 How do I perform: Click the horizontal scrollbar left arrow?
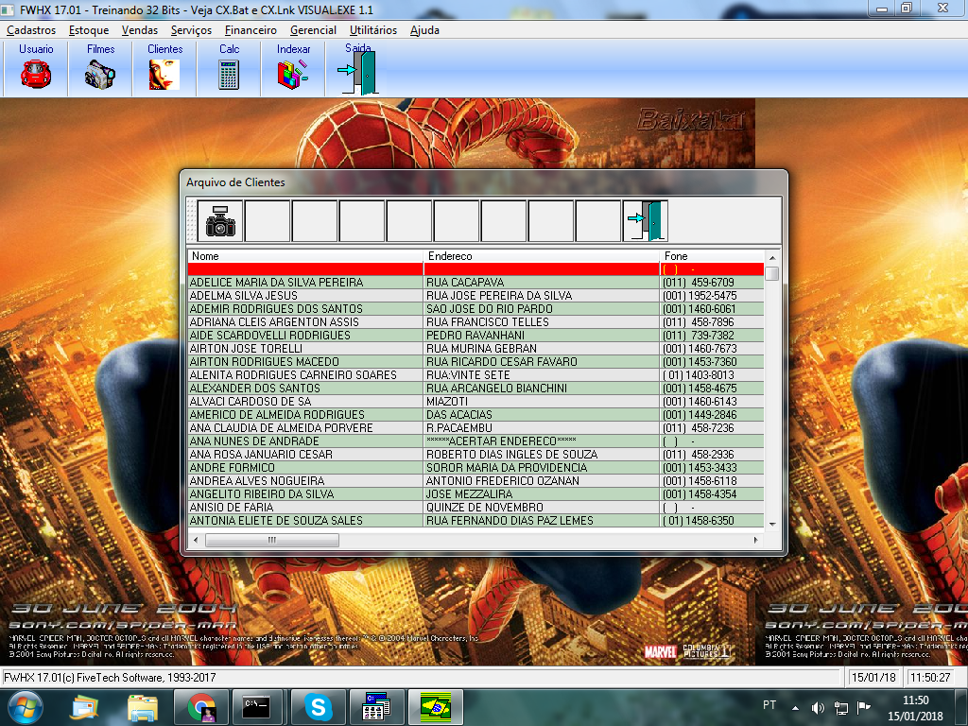coord(196,540)
